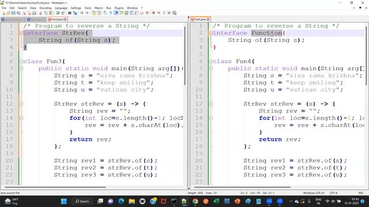Viewport: 369px width, 207px height.
Task: Open Chrome from the taskbar
Action: tap(195, 201)
